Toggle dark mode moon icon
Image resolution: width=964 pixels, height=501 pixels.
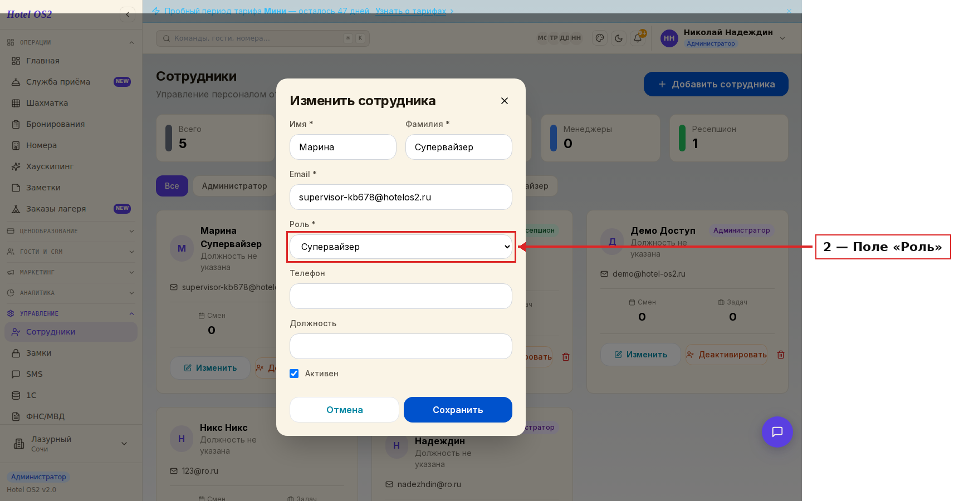point(619,38)
